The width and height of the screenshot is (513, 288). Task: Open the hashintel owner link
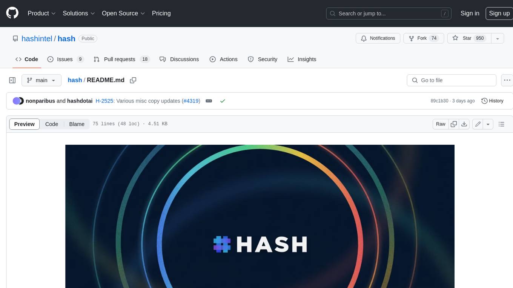(x=37, y=38)
